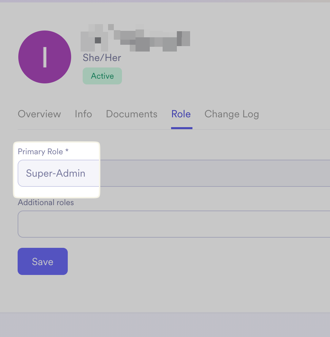This screenshot has height=337, width=330.
Task: View the Change Log tab
Action: coord(232,114)
